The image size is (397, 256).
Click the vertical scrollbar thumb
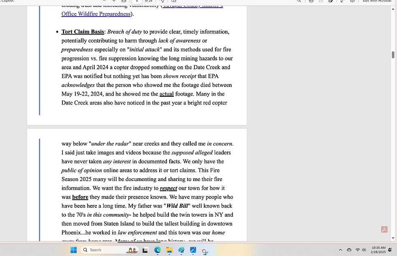coord(393,55)
